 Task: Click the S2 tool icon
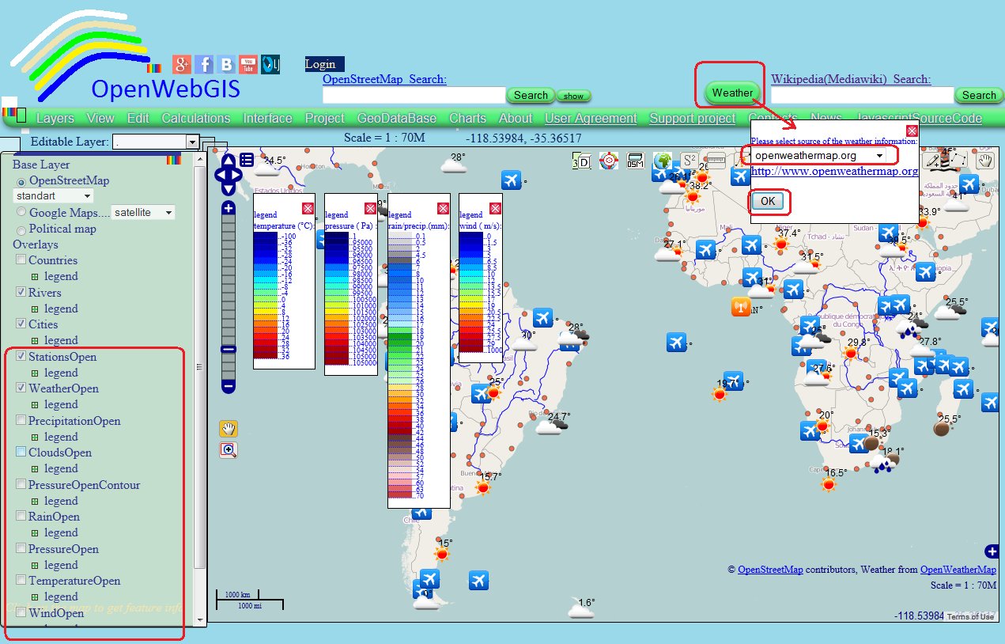coord(689,158)
